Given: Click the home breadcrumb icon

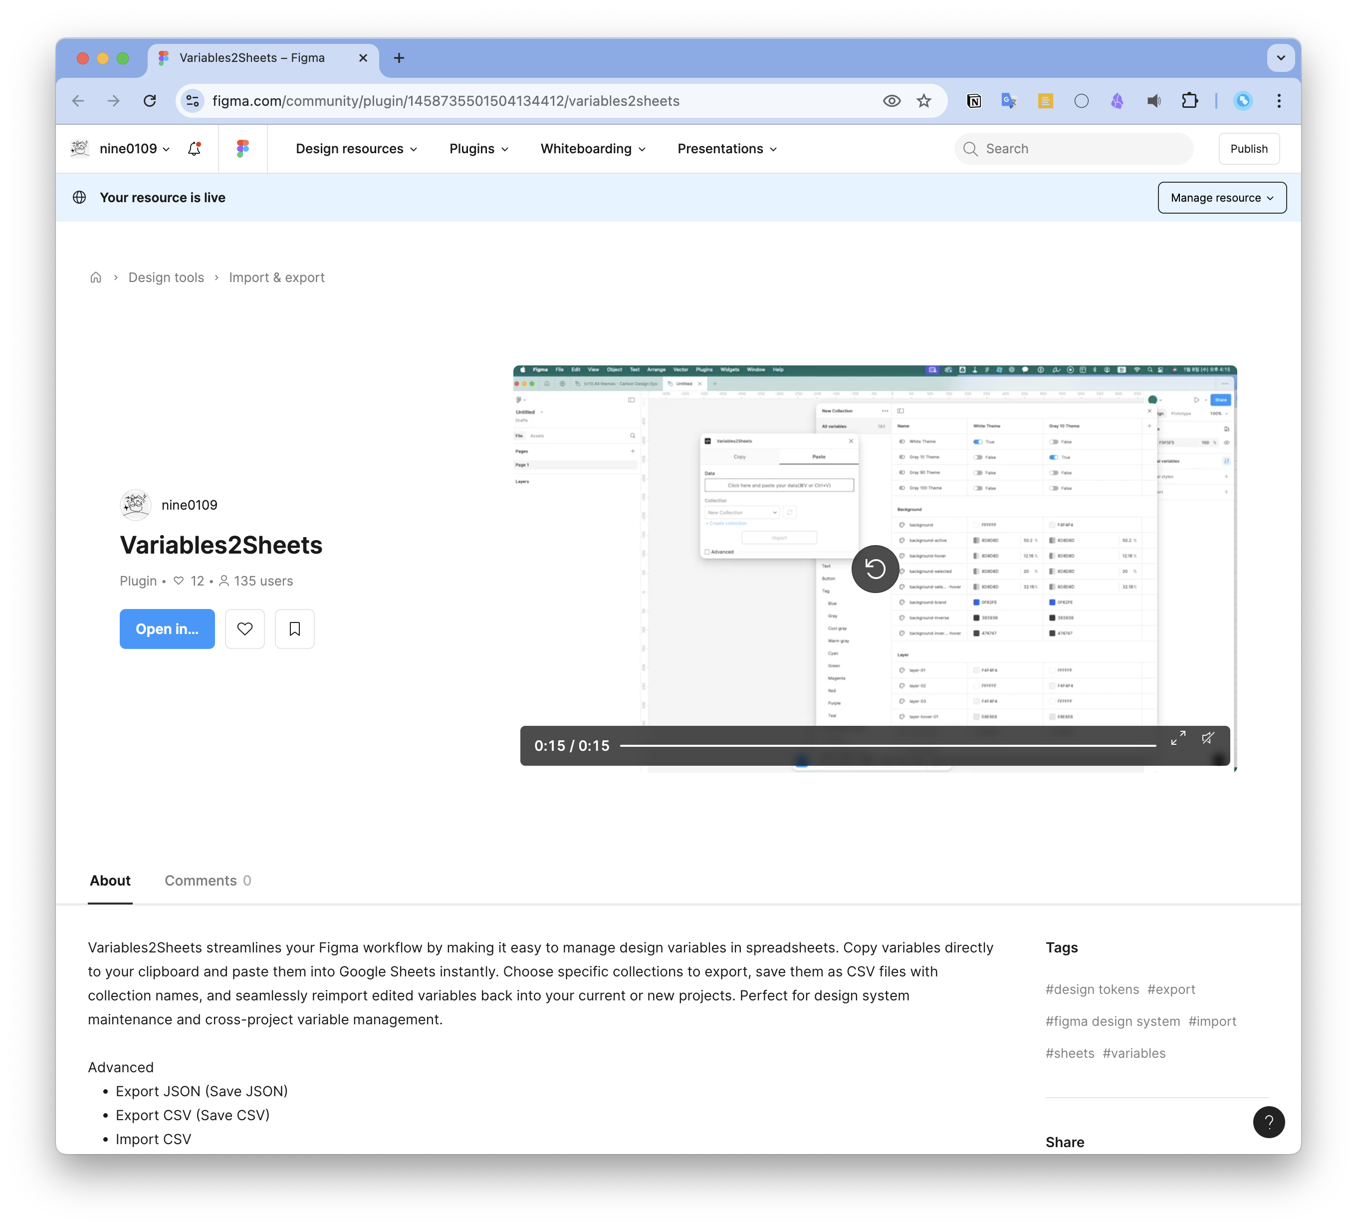Looking at the screenshot, I should pyautogui.click(x=96, y=278).
